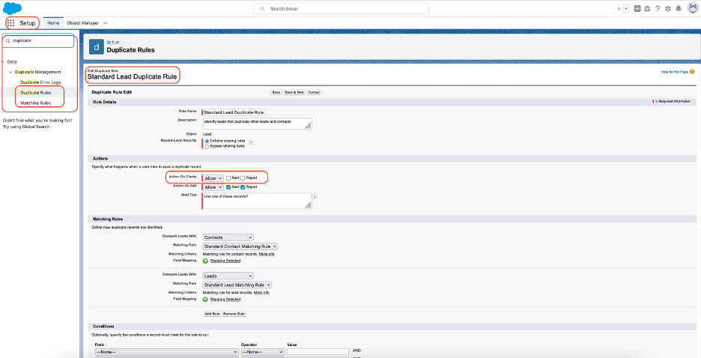Select Bypass sharing rules radio button
The width and height of the screenshot is (701, 358).
(x=207, y=147)
